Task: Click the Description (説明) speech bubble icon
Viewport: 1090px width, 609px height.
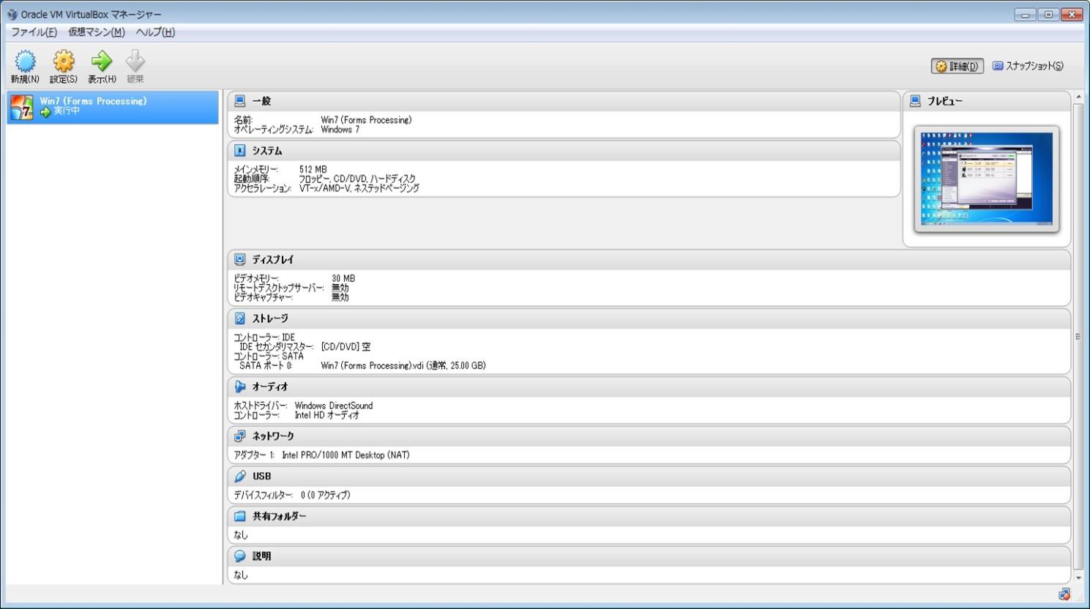Action: [x=239, y=556]
